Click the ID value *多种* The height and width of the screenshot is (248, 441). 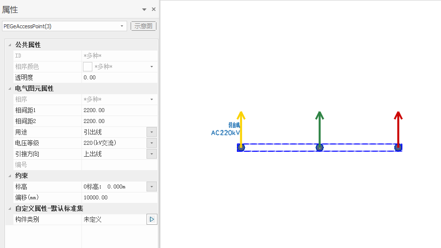coord(92,56)
